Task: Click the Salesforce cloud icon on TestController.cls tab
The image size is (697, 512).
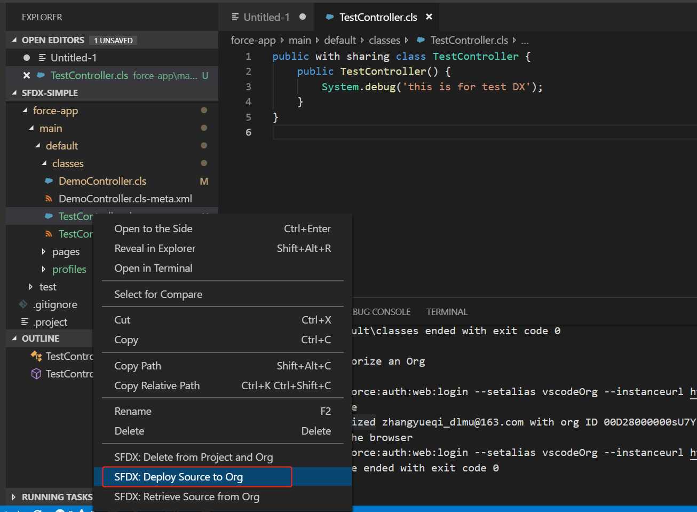Action: pos(330,17)
